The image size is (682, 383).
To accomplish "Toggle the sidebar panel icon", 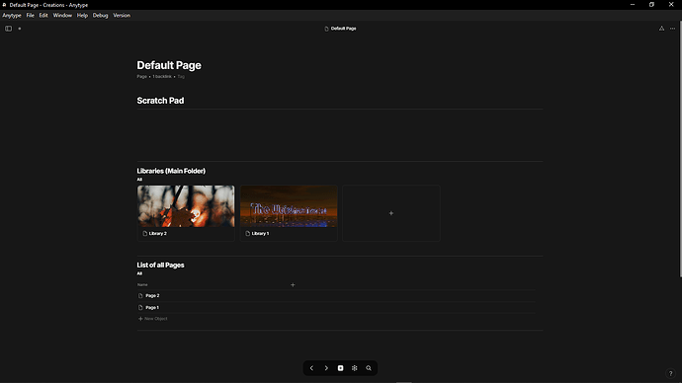I will [8, 29].
